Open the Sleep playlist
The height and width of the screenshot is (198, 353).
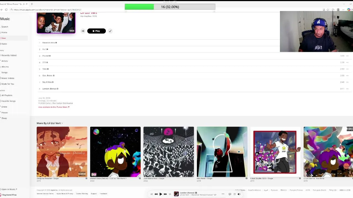[4, 118]
